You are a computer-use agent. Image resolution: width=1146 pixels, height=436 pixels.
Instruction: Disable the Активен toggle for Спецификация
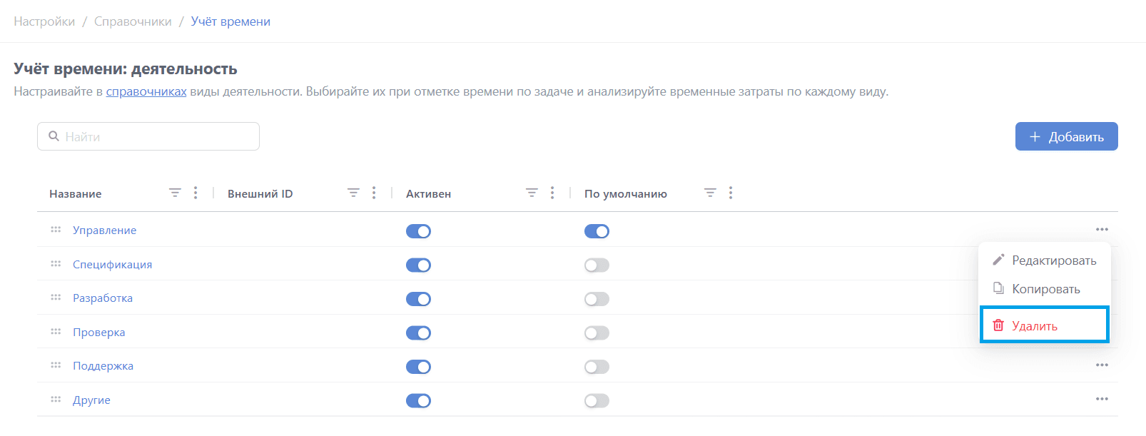pos(418,265)
